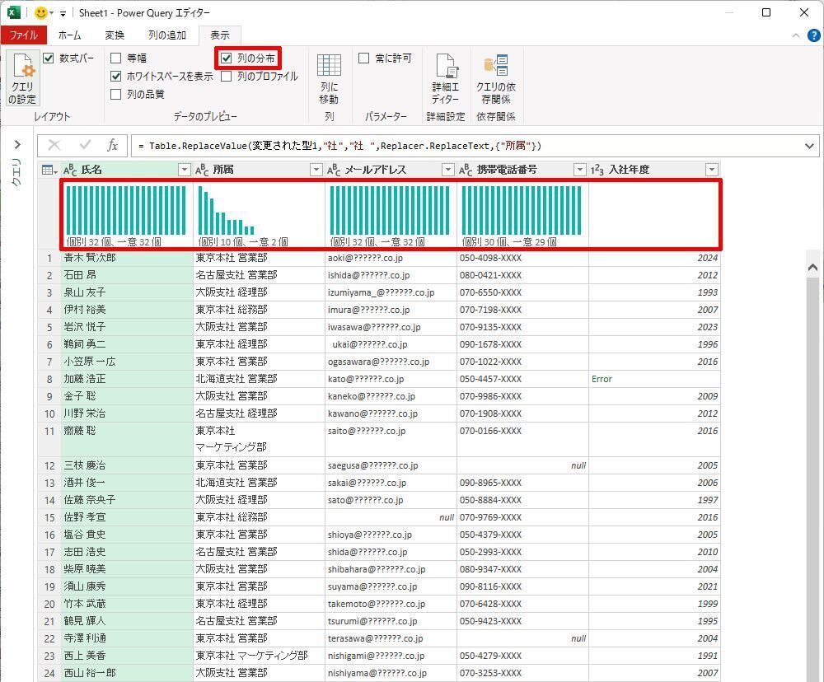
Task: Open the クエリの設定 pane button
Action: [x=22, y=78]
